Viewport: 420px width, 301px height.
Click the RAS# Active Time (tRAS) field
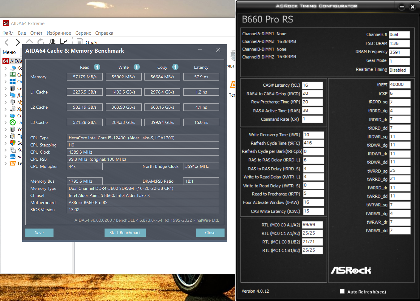pos(312,111)
